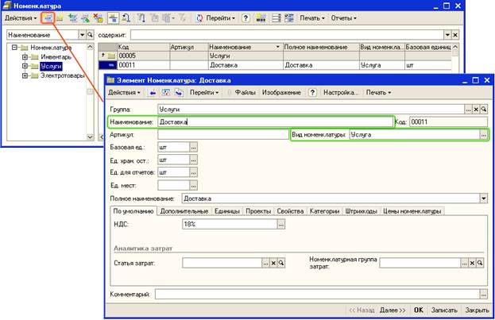Click the search icon beside Наименование filter
This screenshot has height=320, width=495.
tap(90, 36)
